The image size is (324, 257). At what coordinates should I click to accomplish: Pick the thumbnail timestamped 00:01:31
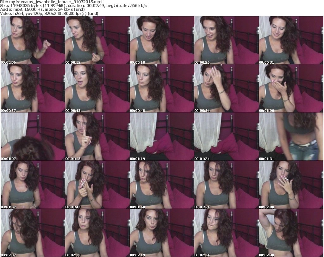tap(291, 137)
